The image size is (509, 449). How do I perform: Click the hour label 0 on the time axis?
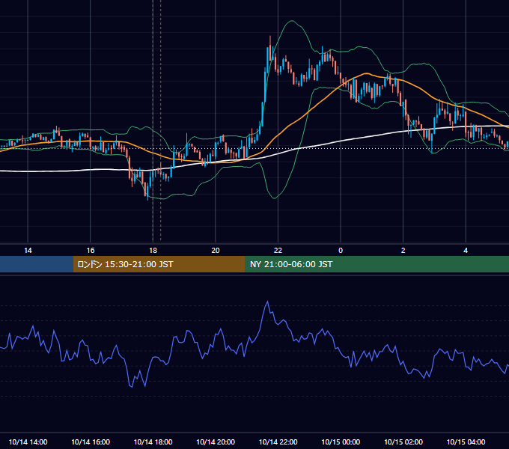[341, 251]
